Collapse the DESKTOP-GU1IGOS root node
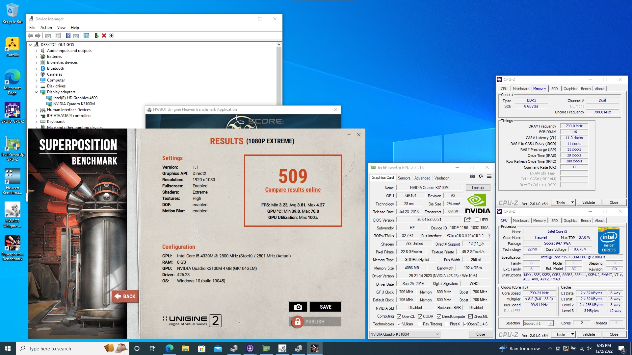The height and width of the screenshot is (355, 632). click(x=30, y=45)
